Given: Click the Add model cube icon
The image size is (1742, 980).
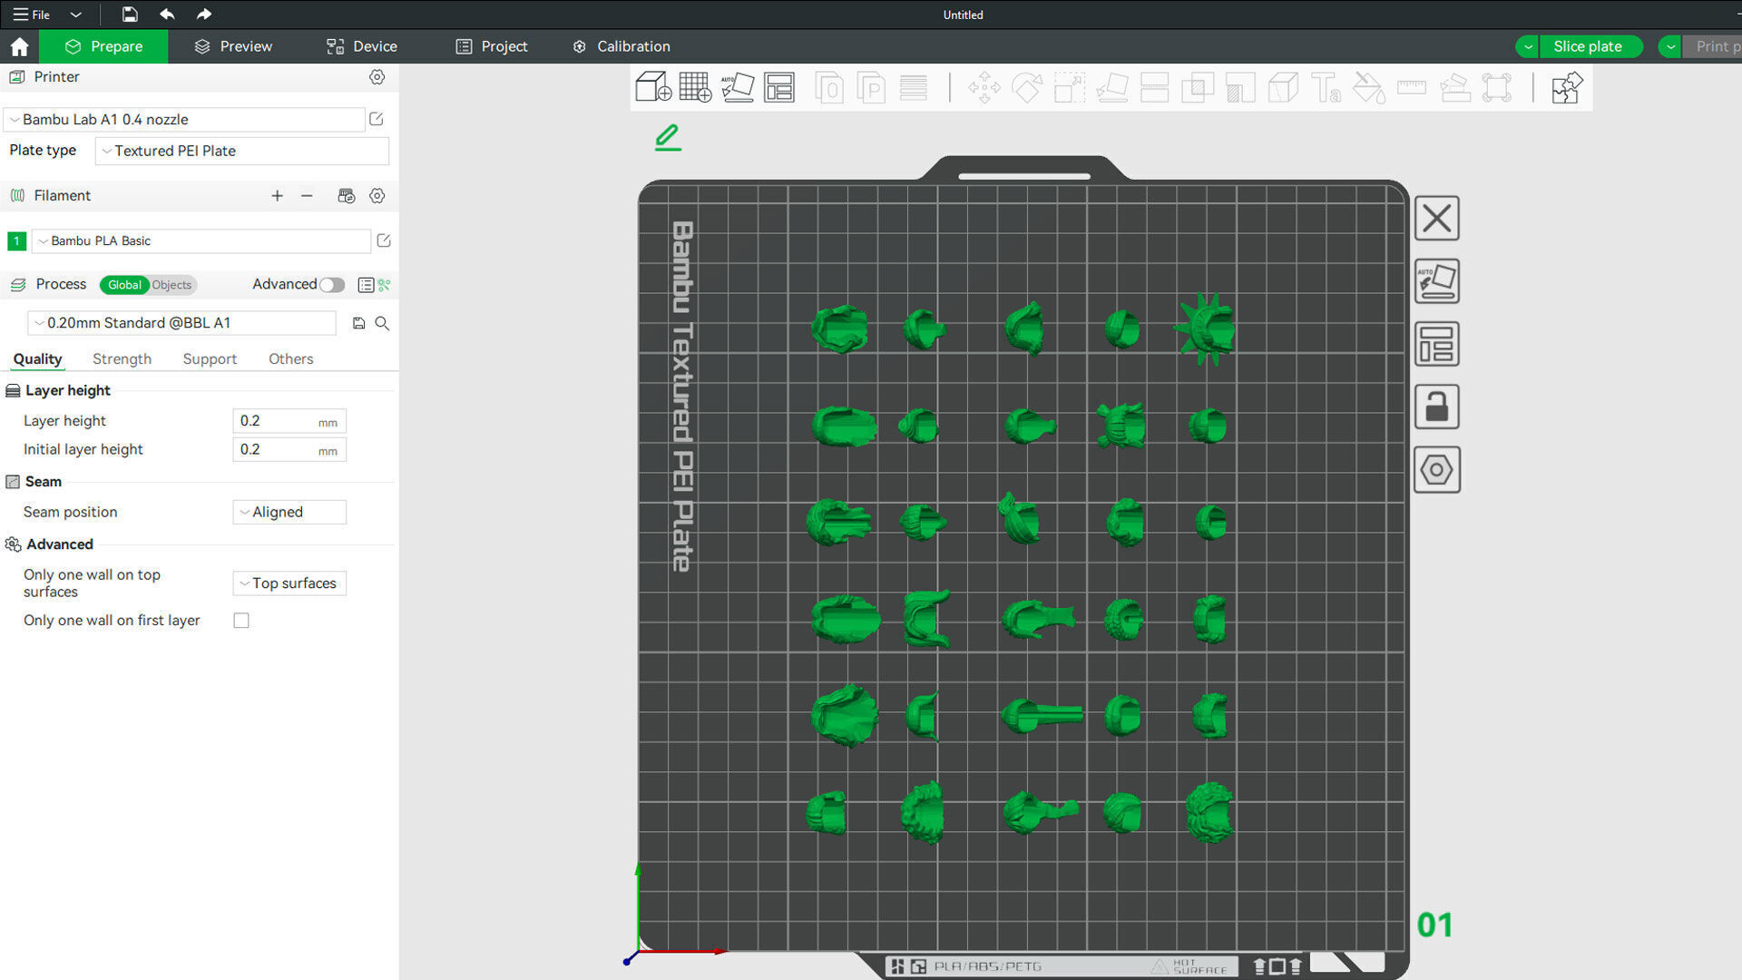Looking at the screenshot, I should 652,88.
